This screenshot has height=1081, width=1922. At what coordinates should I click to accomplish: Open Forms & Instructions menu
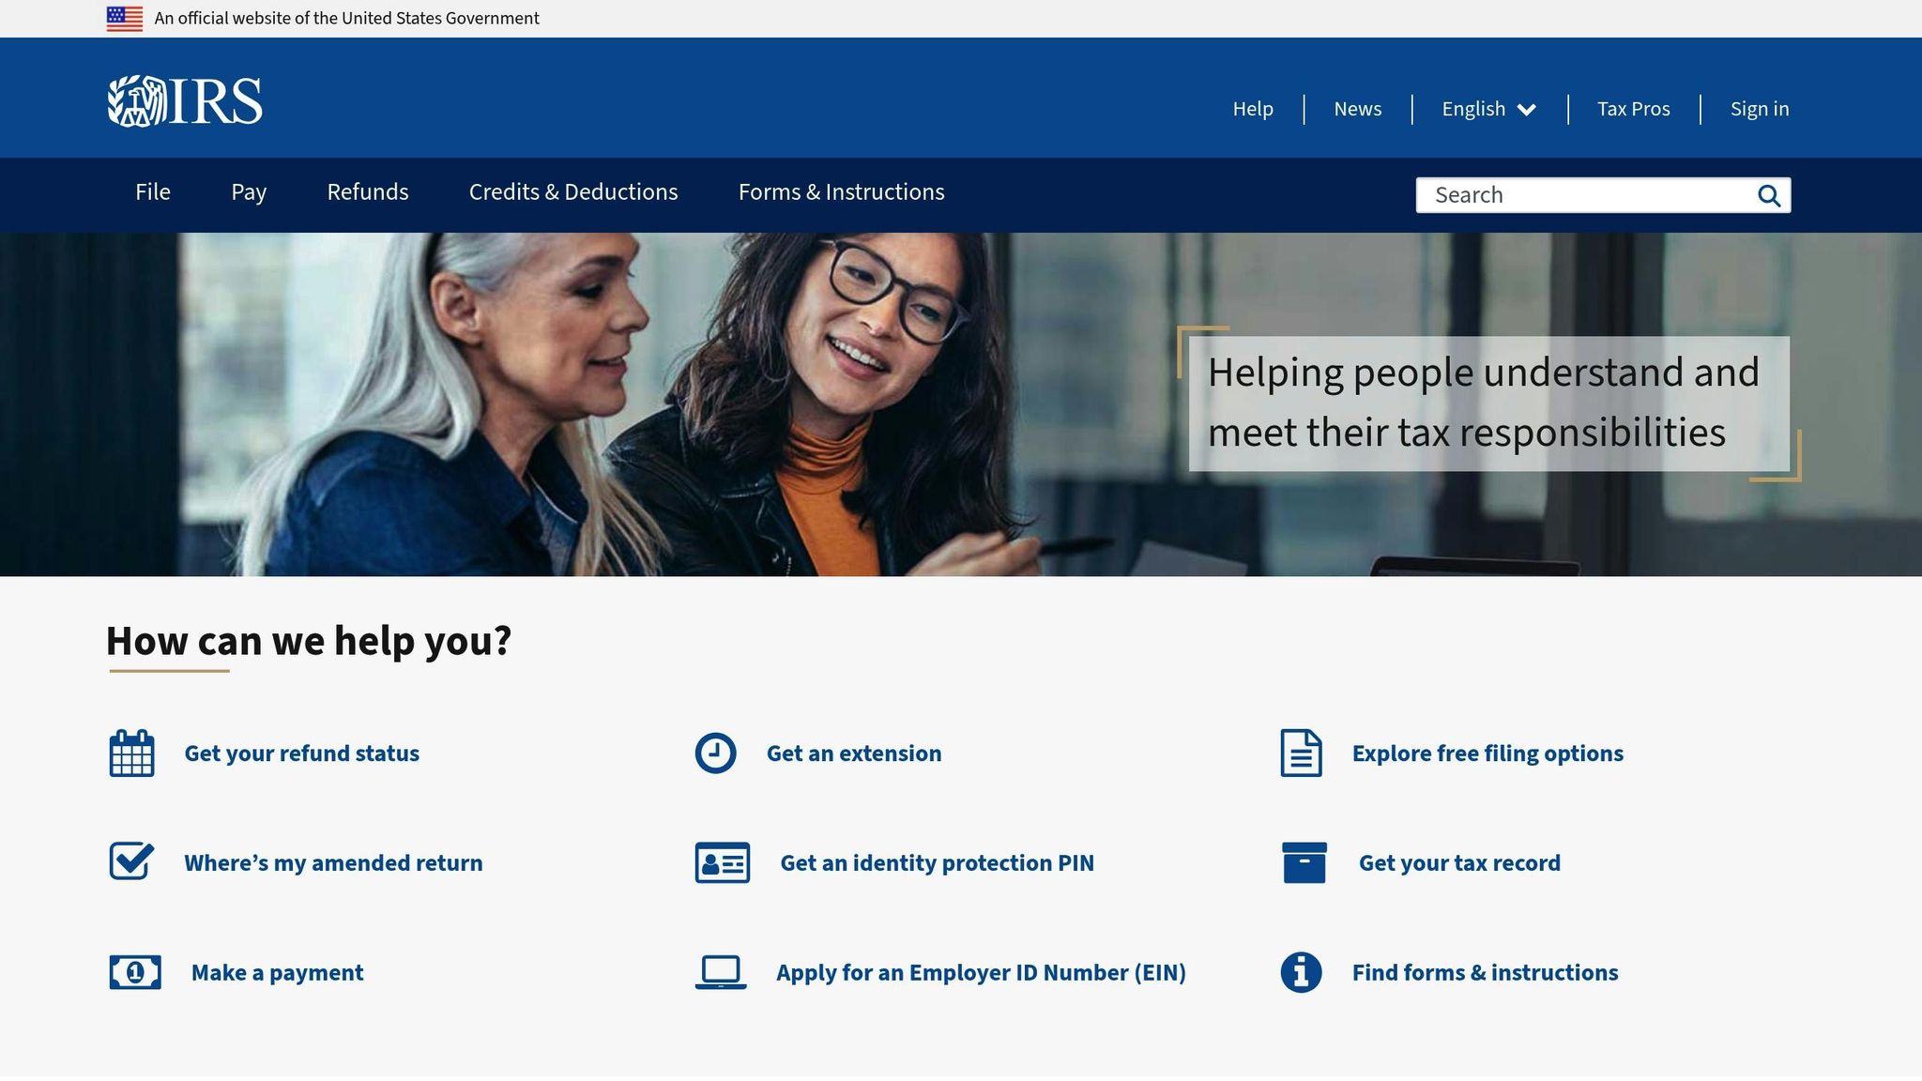pyautogui.click(x=841, y=192)
